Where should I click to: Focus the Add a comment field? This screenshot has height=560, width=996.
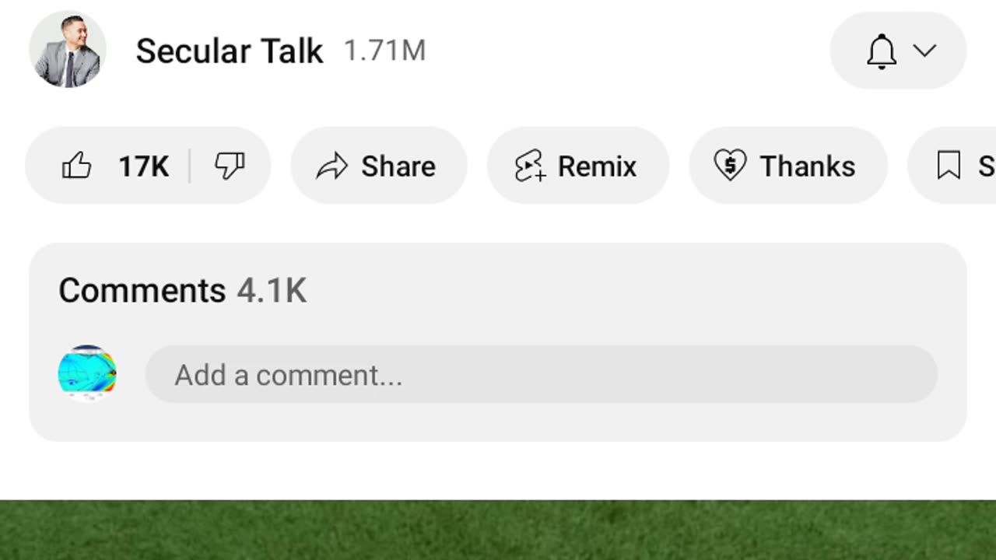541,375
